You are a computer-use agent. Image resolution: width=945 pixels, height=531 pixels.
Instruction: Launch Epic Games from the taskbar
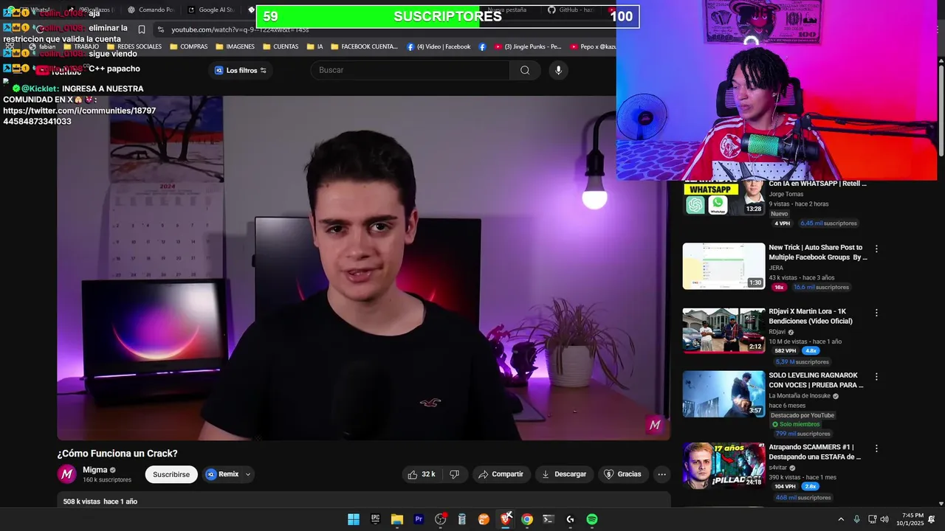click(x=375, y=519)
